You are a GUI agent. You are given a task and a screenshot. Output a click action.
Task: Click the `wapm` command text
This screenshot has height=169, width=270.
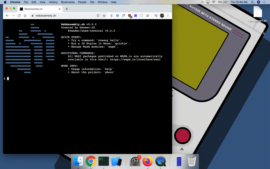tap(112, 47)
